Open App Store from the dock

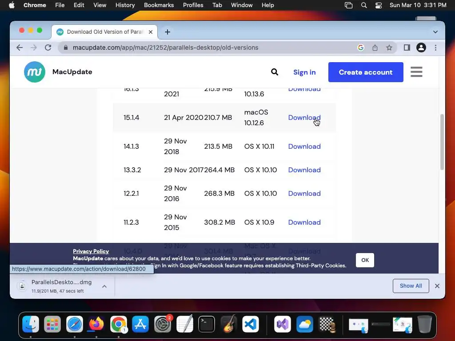click(x=140, y=324)
